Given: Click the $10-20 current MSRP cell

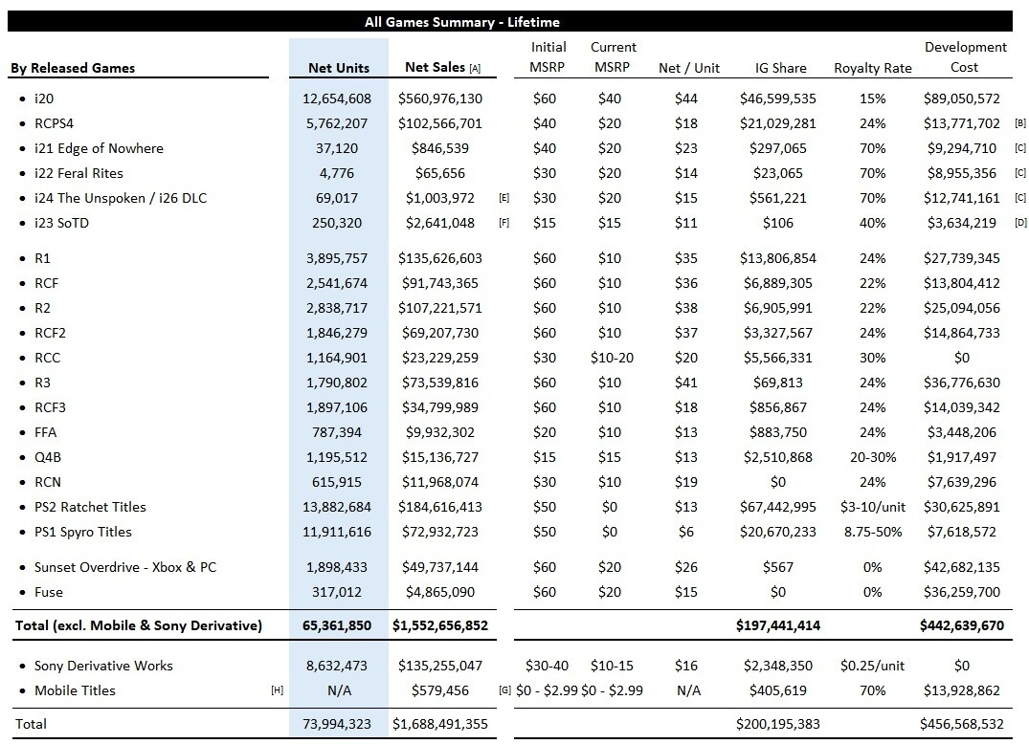Looking at the screenshot, I should pyautogui.click(x=610, y=358).
